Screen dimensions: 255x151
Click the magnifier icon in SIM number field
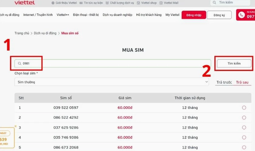[20, 64]
